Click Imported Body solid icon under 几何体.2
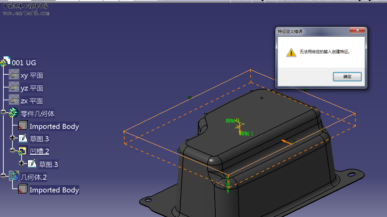The image size is (387, 217). pos(23,189)
